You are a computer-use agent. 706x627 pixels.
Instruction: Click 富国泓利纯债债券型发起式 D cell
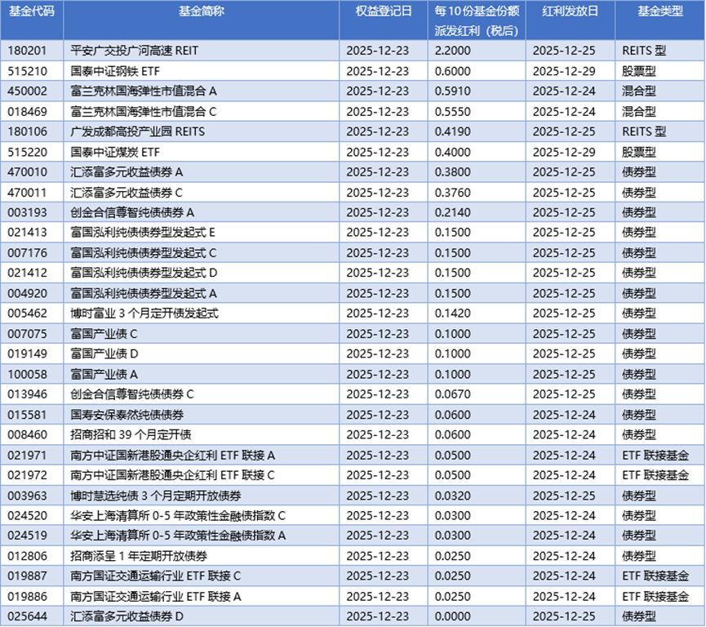144,273
